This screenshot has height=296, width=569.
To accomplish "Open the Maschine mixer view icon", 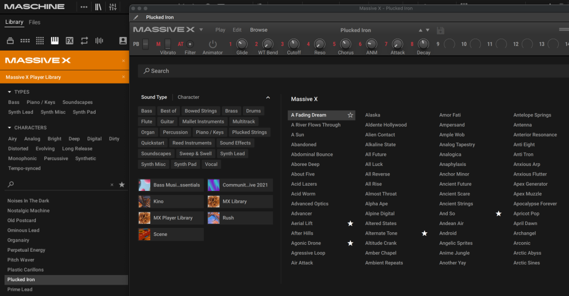I will tap(113, 7).
